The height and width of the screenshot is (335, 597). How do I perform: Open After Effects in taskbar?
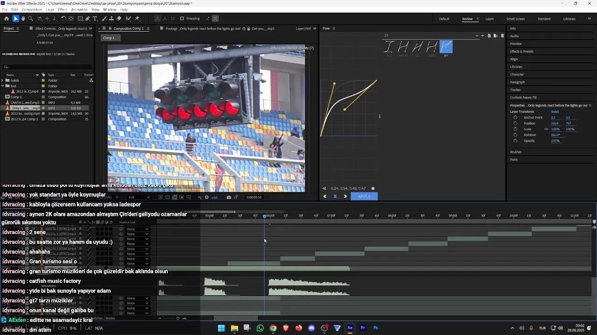click(x=350, y=328)
